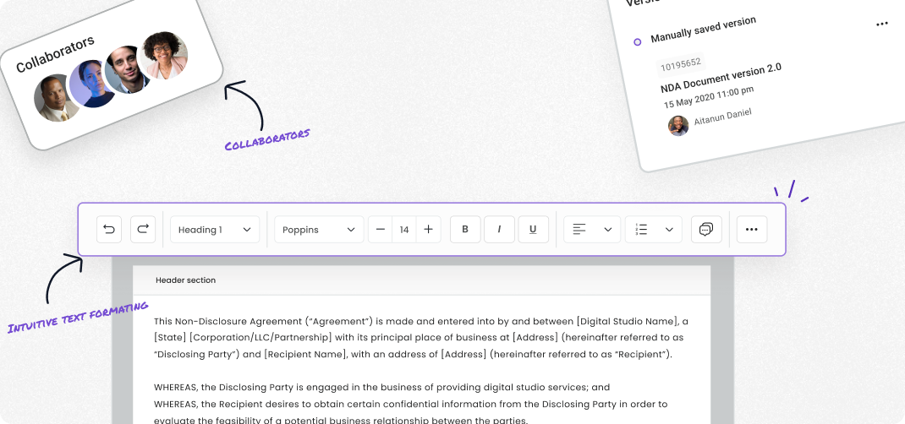Click the font size value 14
Image resolution: width=905 pixels, height=424 pixels.
click(404, 229)
